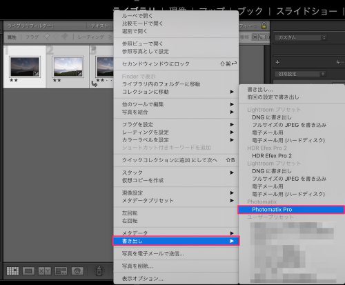Switch to Compare XY view icon

tap(45, 271)
